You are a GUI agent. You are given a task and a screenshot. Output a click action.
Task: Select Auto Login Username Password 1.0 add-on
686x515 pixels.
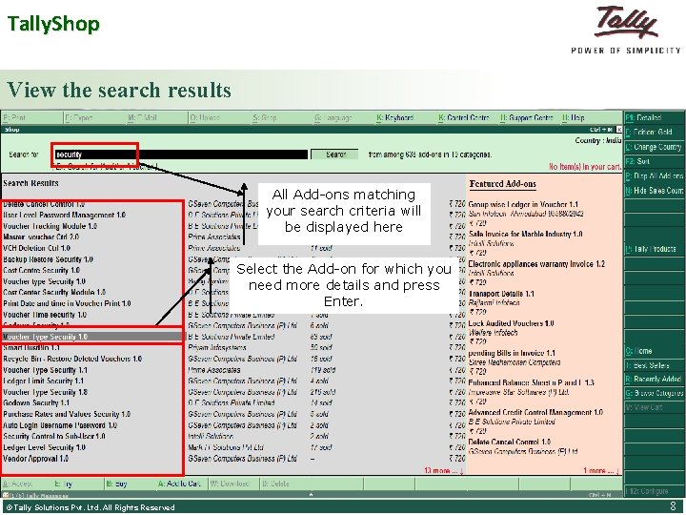pyautogui.click(x=60, y=425)
